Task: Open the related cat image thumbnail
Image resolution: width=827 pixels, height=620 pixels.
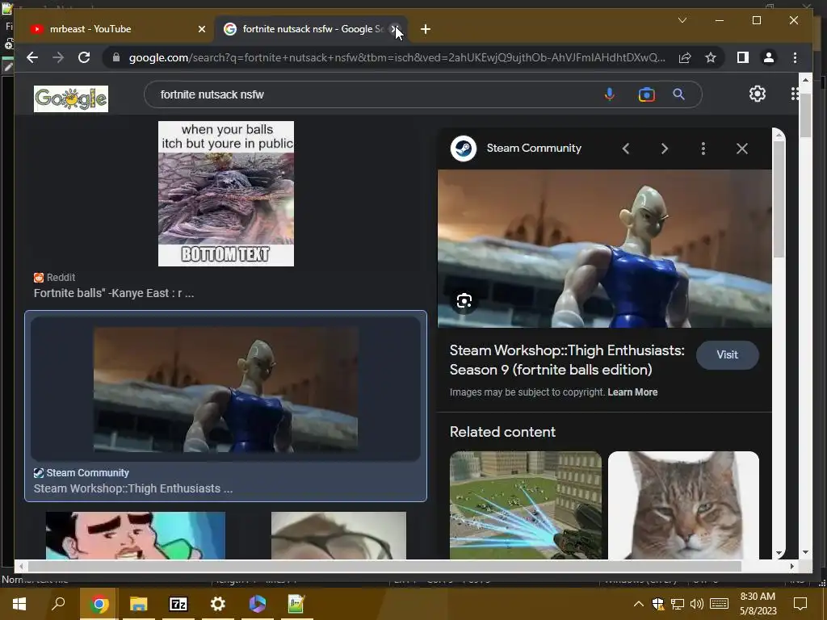Action: click(x=683, y=505)
